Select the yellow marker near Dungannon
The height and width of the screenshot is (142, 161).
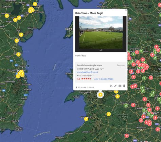(x=7, y=16)
